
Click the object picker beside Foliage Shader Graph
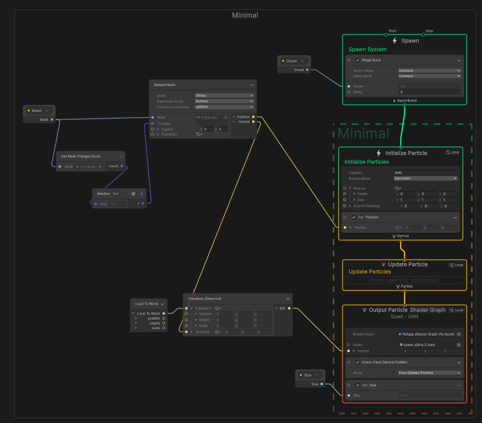click(x=458, y=334)
